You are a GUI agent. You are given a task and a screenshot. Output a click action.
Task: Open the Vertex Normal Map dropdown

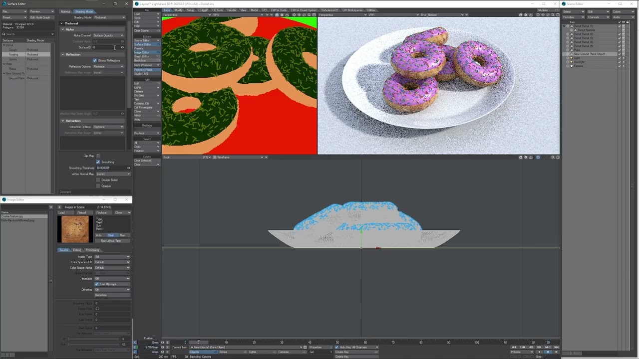[x=113, y=174]
